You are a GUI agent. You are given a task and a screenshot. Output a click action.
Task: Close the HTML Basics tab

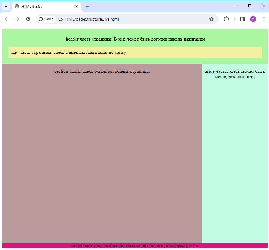coord(76,6)
